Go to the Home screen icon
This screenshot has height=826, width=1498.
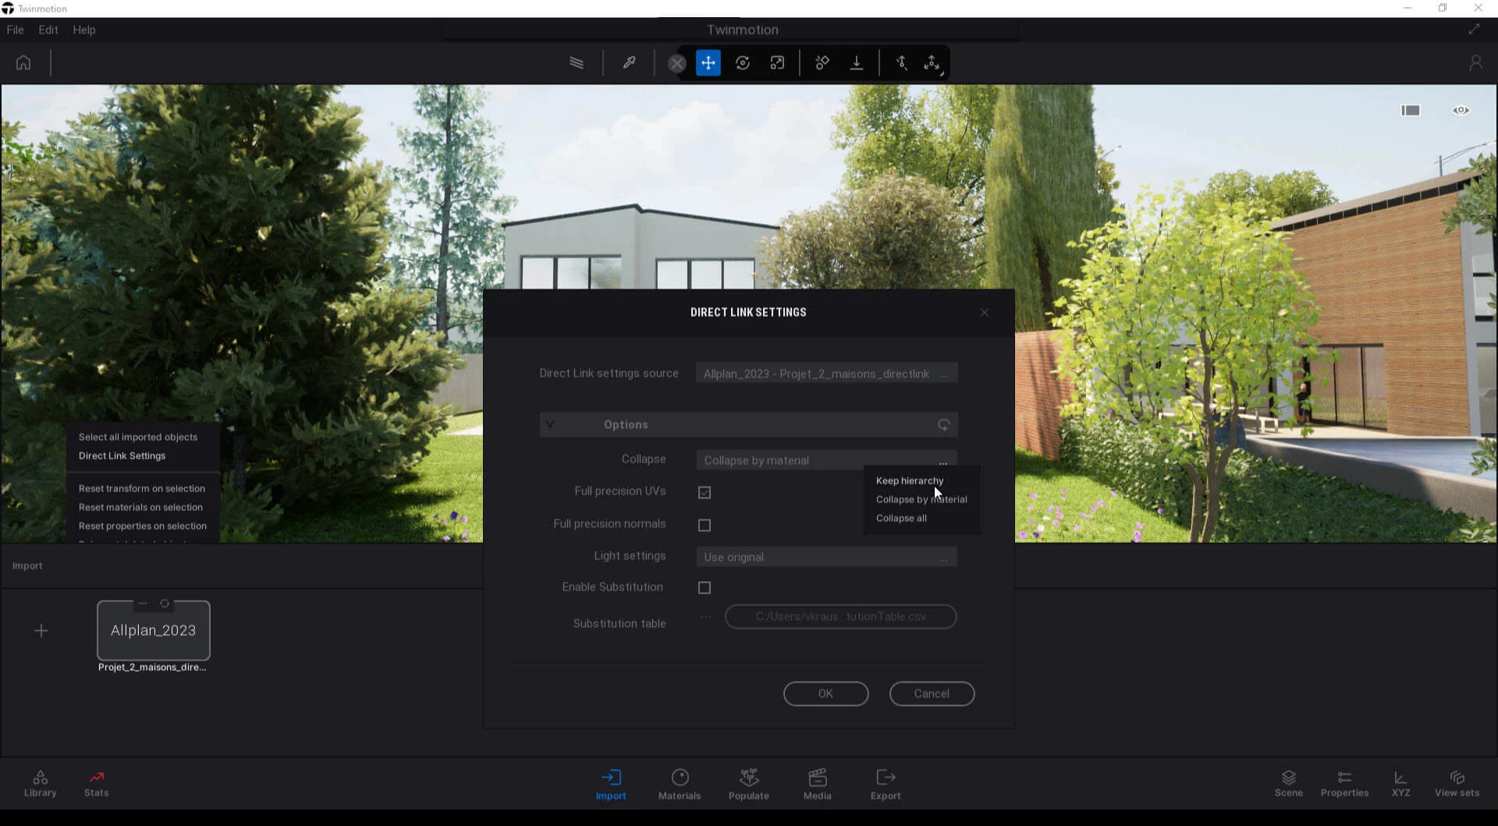click(x=23, y=62)
